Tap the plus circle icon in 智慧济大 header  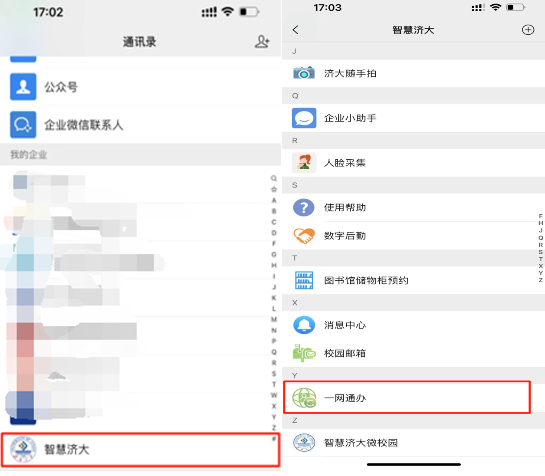click(x=528, y=30)
